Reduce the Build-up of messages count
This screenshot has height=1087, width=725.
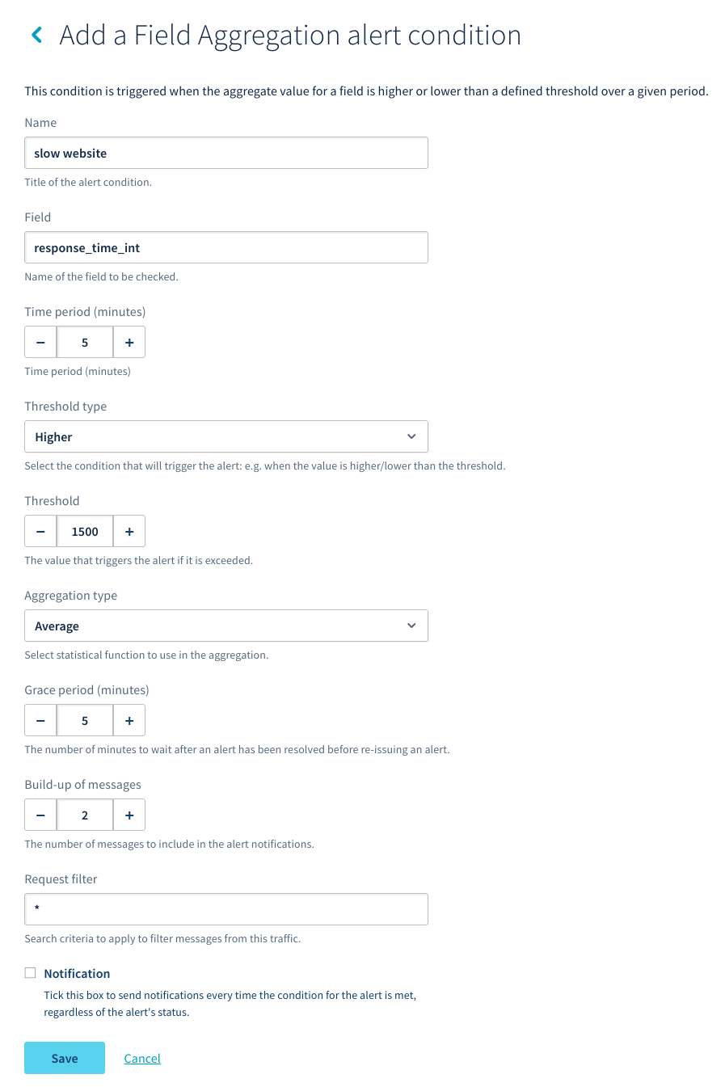(40, 815)
